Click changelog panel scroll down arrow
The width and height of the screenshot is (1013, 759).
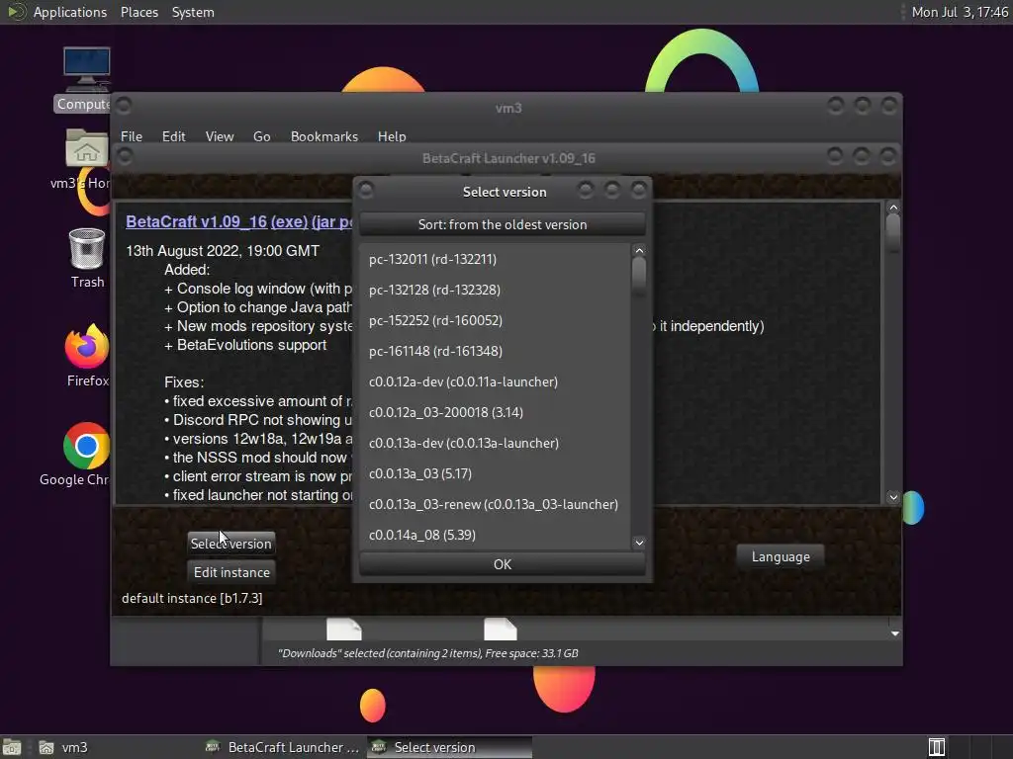[x=893, y=497]
